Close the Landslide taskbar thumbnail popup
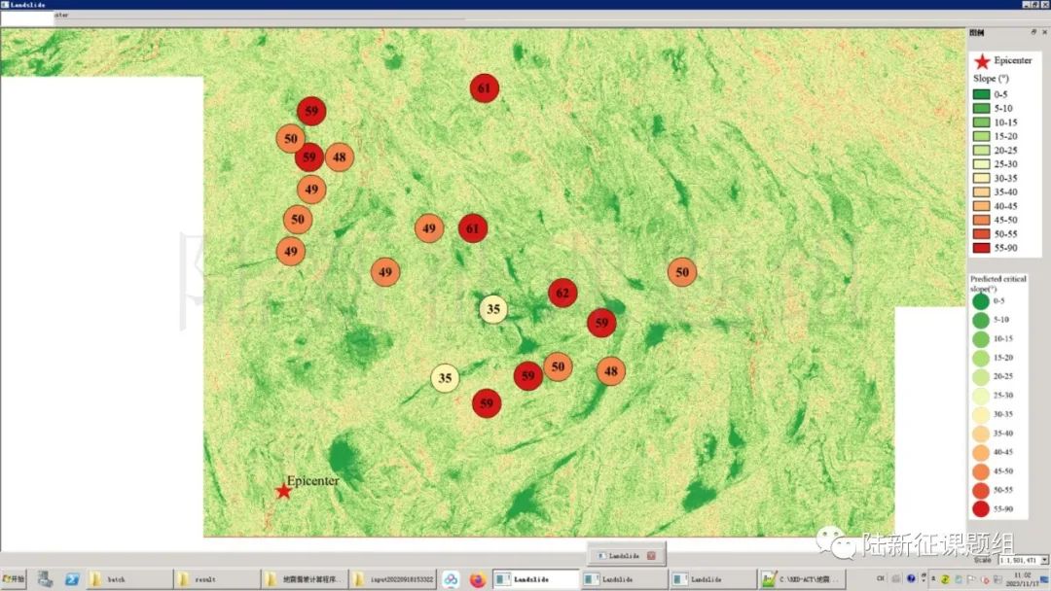 (x=652, y=555)
